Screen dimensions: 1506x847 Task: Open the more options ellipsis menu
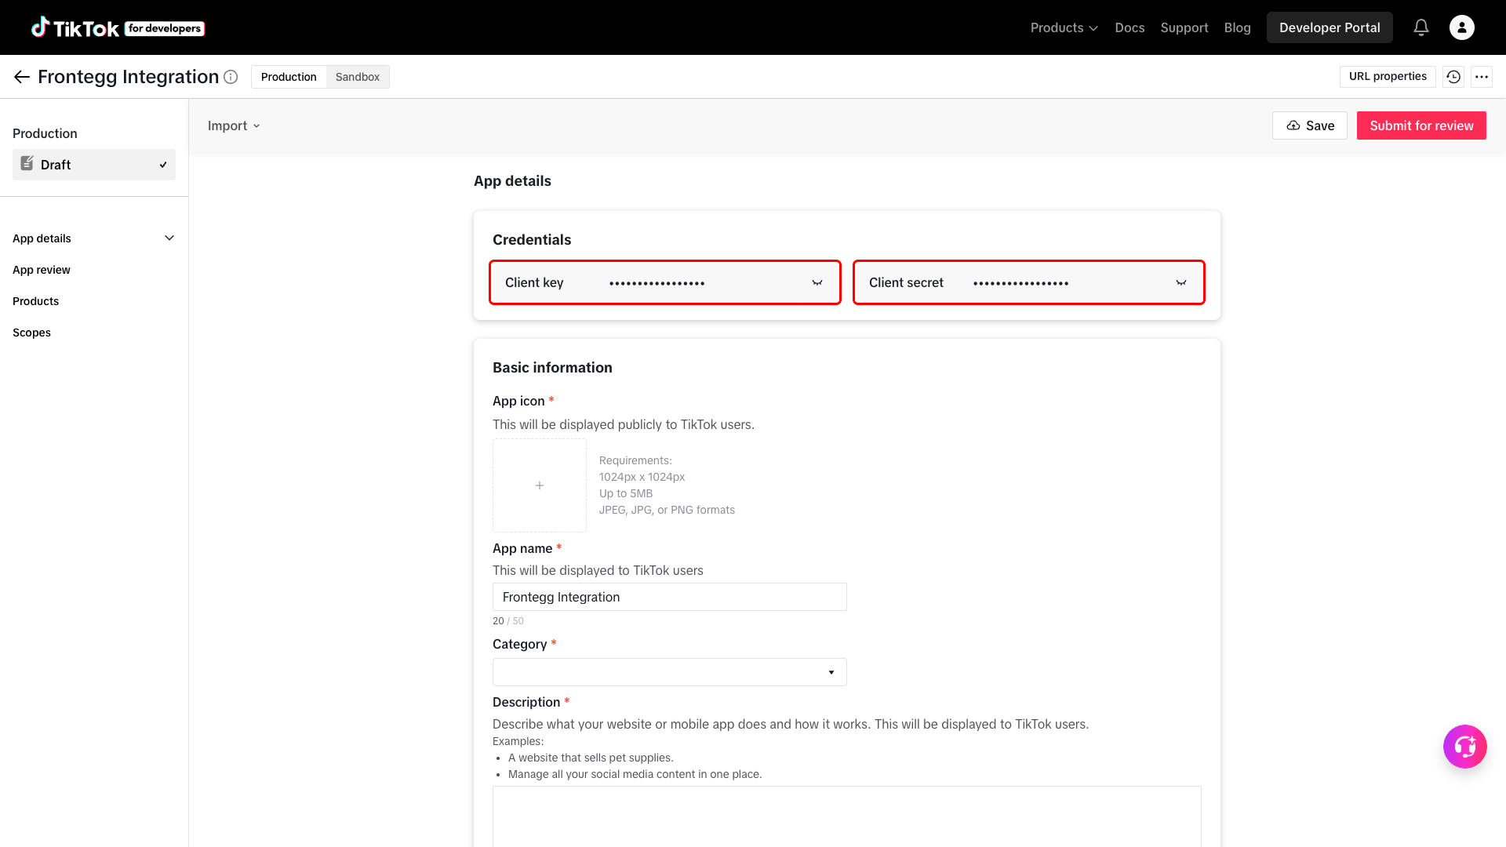click(x=1482, y=77)
